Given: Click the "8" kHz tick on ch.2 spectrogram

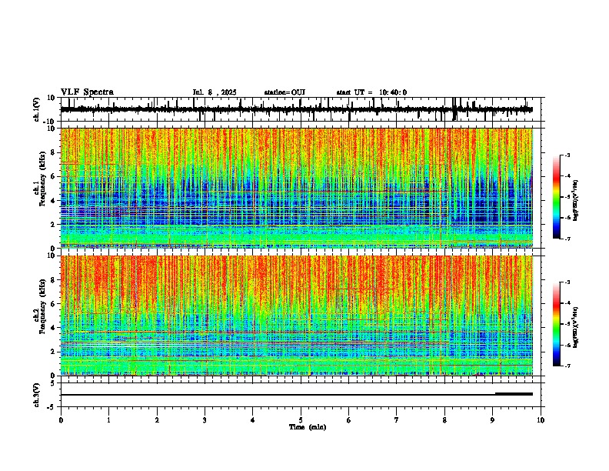Looking at the screenshot, I should [x=54, y=280].
